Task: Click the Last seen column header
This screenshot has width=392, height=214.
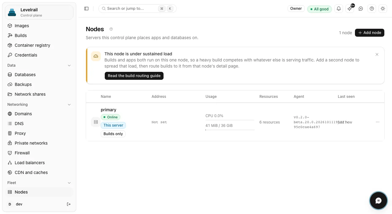Action: click(346, 97)
